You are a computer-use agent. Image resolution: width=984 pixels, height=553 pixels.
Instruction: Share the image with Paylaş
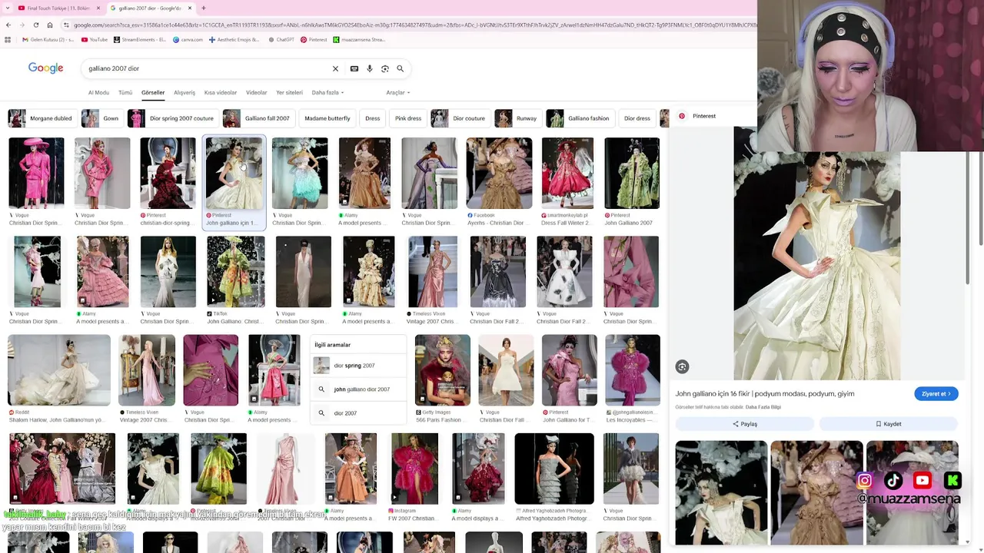(x=744, y=424)
